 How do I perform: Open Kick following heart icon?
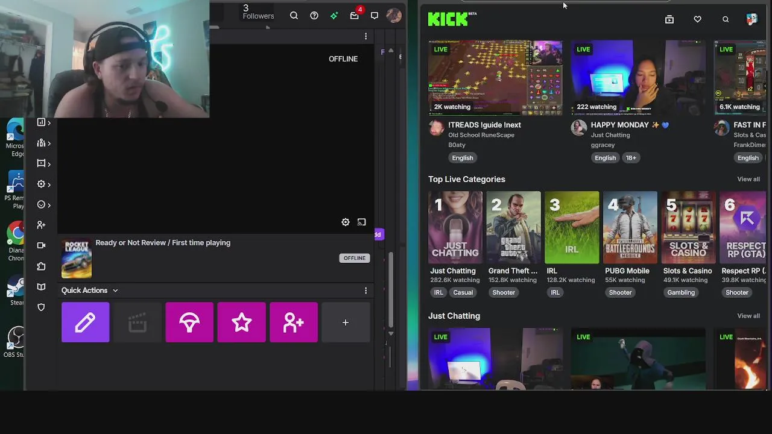coord(697,19)
